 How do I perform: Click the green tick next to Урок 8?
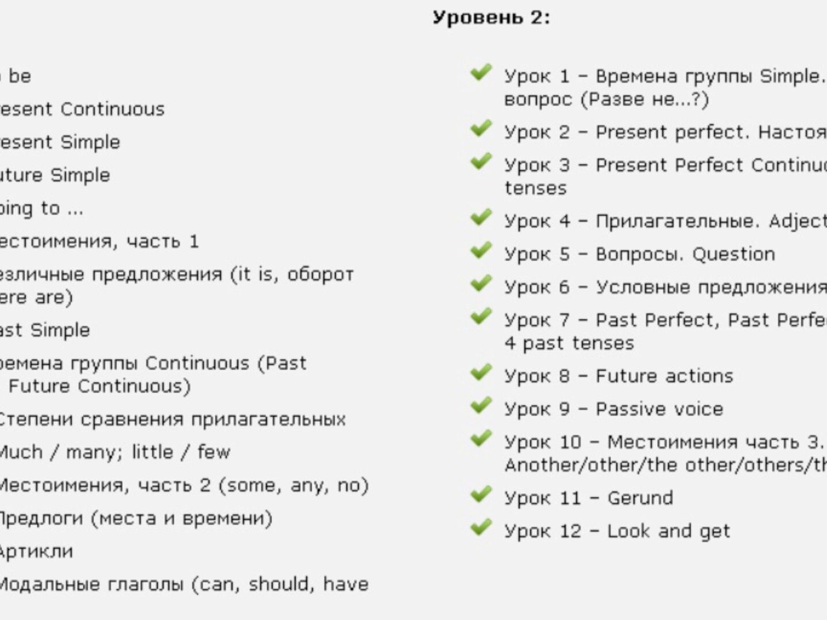[x=481, y=373]
